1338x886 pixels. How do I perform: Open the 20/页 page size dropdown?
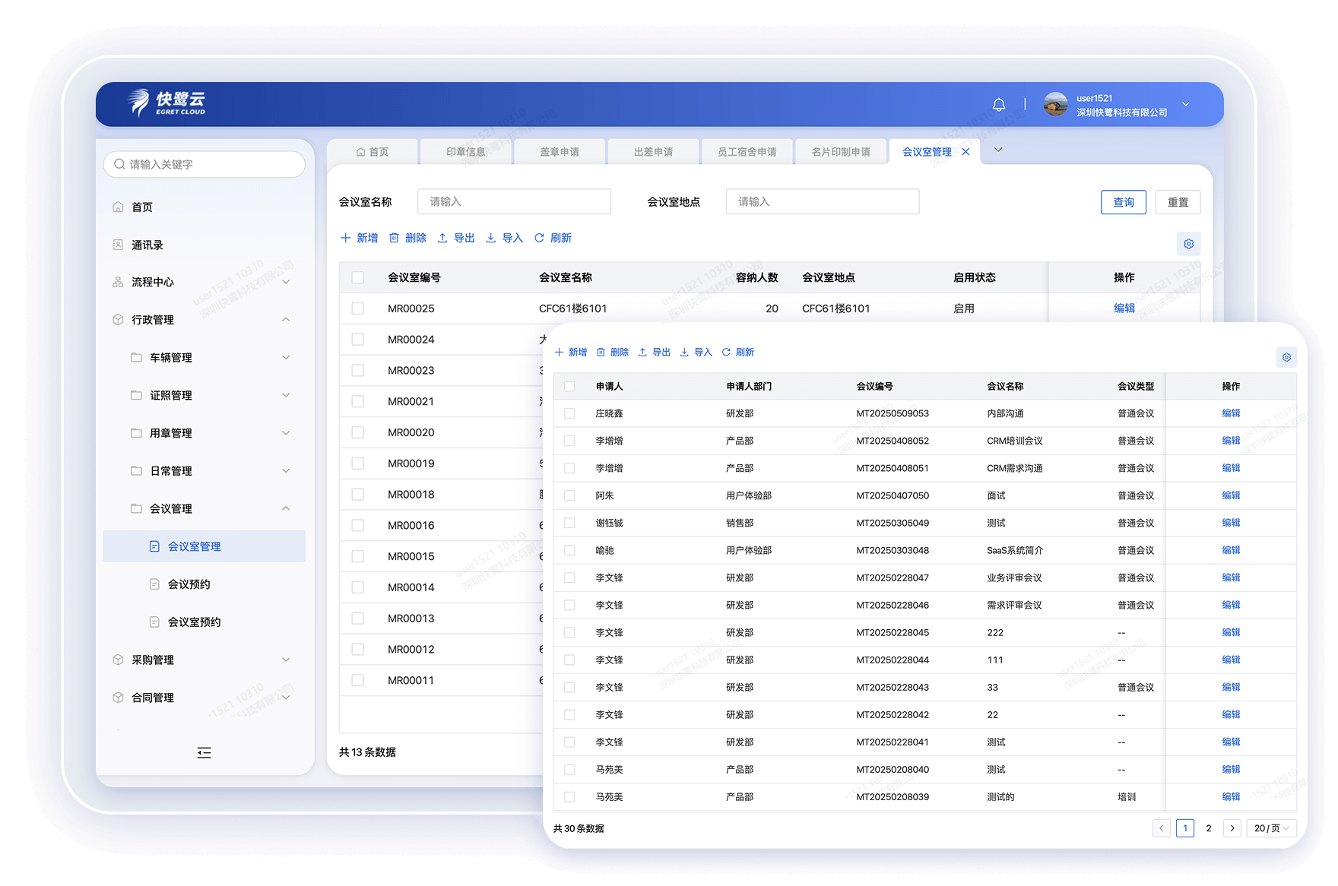coord(1271,828)
